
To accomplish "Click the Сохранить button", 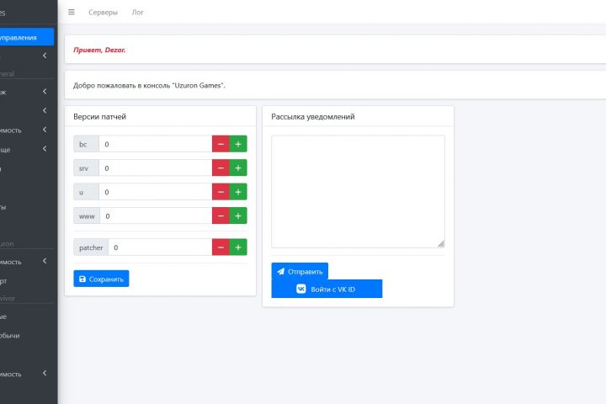I will pos(101,279).
